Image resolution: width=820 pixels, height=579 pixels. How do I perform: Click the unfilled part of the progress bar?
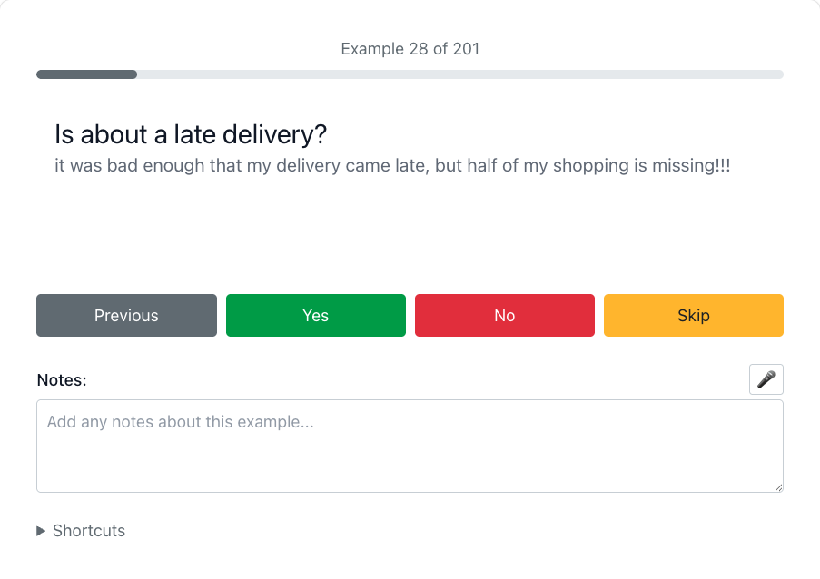(460, 74)
